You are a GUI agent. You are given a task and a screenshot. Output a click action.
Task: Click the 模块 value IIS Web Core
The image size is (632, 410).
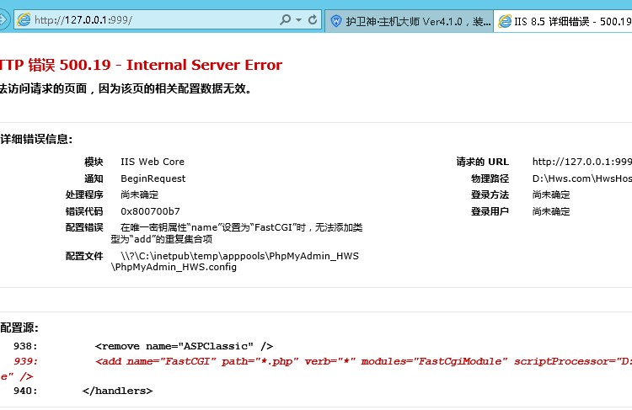click(x=153, y=162)
